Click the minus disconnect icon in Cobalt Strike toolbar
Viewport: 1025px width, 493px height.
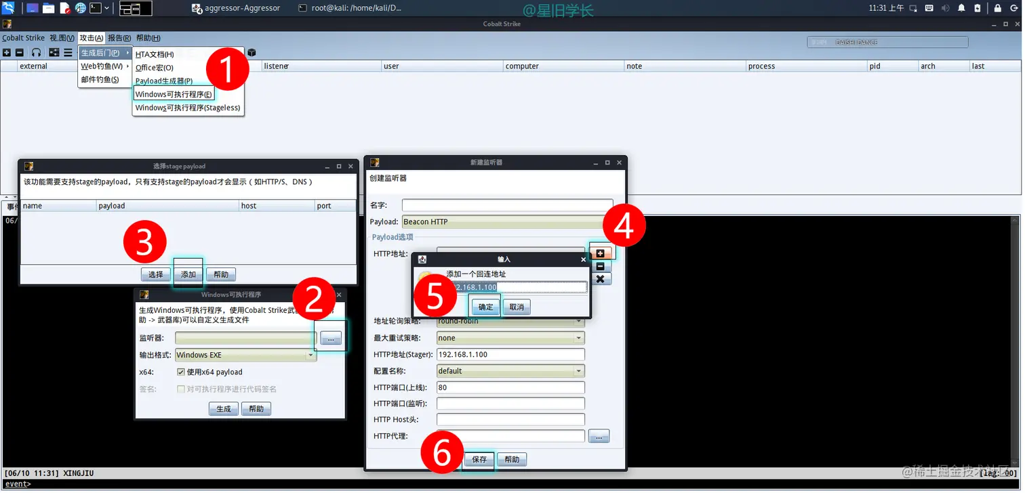click(20, 52)
